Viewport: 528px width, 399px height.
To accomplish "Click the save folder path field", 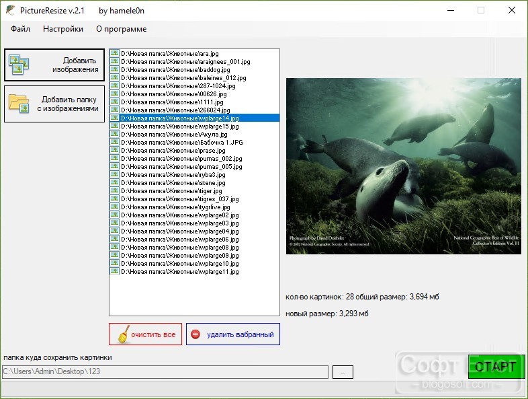I will (165, 371).
